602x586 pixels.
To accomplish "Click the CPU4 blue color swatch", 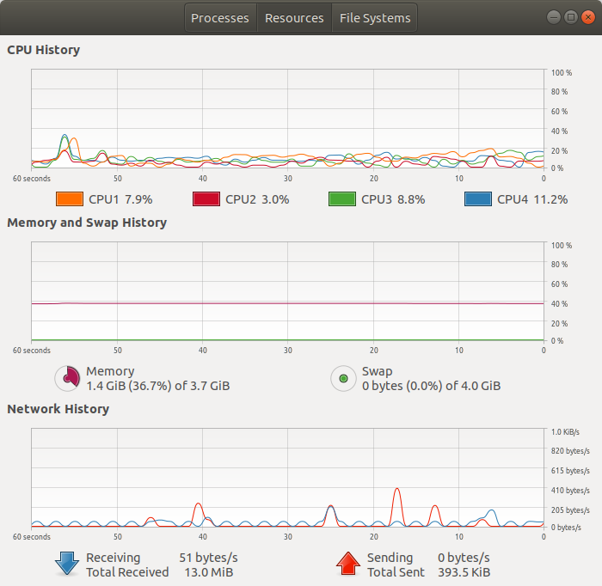I will point(478,199).
